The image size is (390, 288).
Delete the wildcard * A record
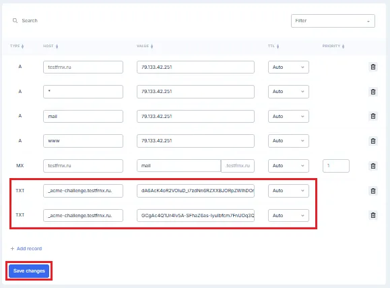pos(373,92)
